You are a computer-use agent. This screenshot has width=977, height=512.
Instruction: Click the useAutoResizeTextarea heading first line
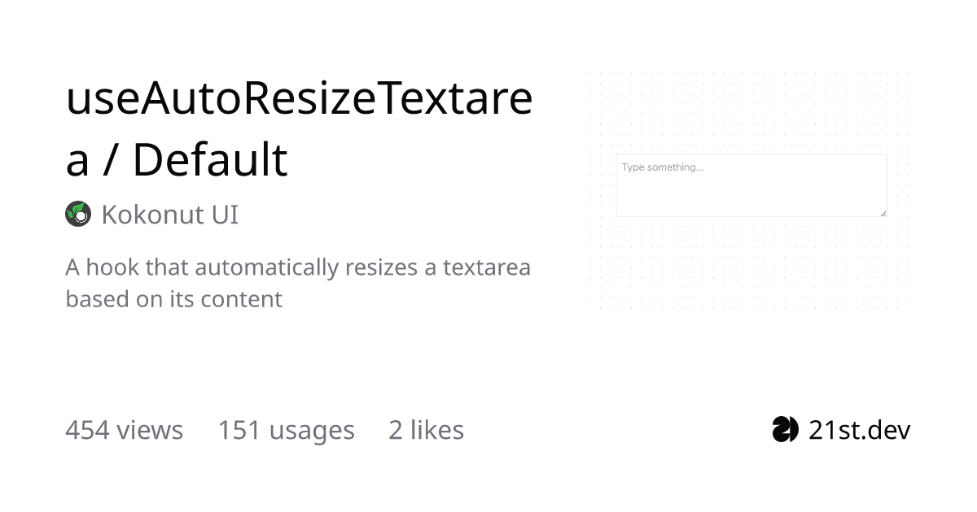pyautogui.click(x=299, y=98)
